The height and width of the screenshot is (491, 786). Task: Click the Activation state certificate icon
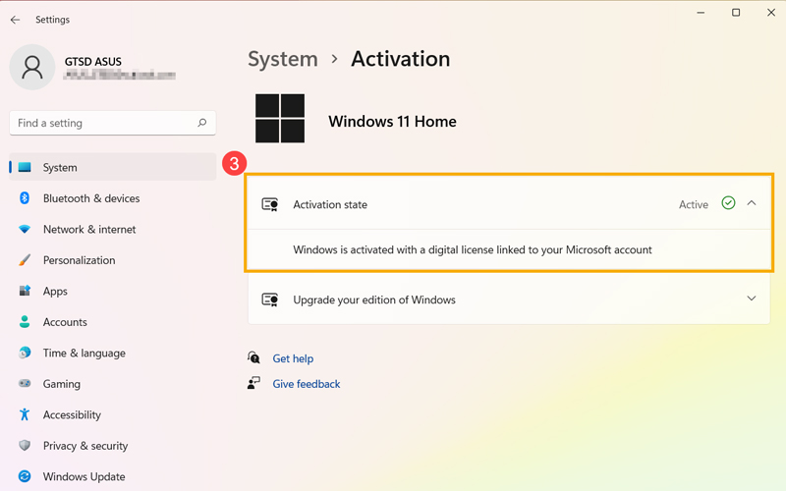click(x=269, y=204)
